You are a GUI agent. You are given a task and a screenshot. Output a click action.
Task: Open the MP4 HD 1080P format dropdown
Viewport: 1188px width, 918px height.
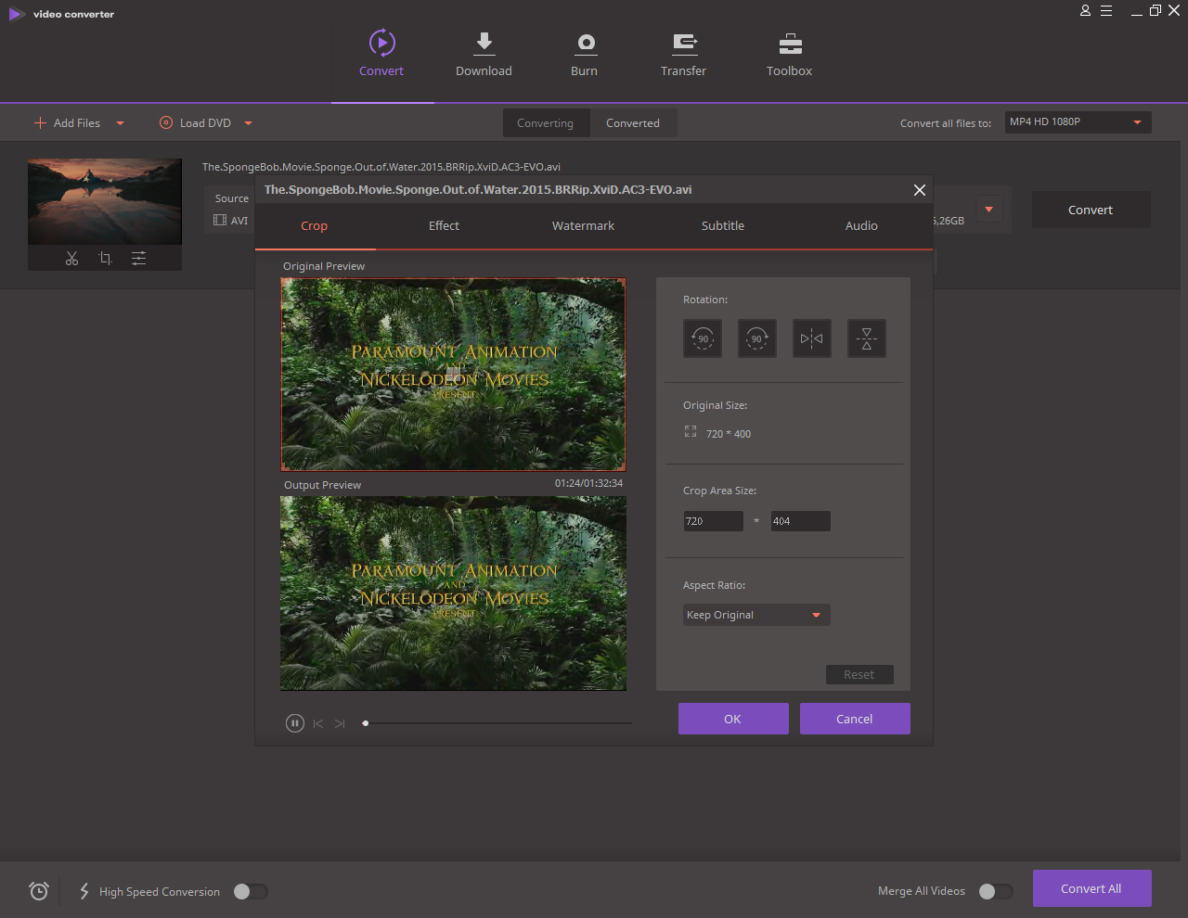(x=1078, y=122)
